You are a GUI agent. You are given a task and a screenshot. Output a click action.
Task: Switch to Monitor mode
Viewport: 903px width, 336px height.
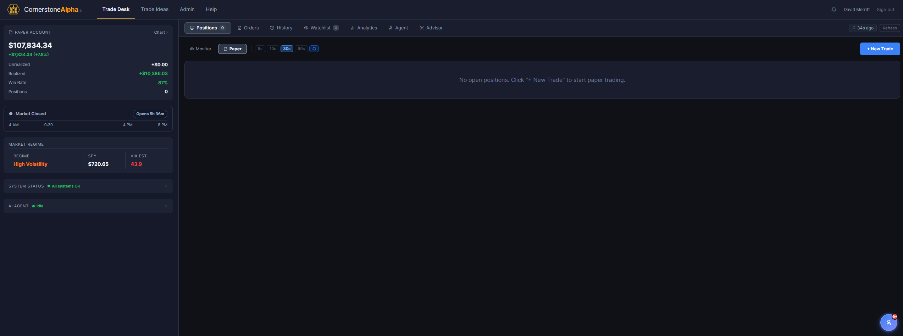[x=200, y=49]
